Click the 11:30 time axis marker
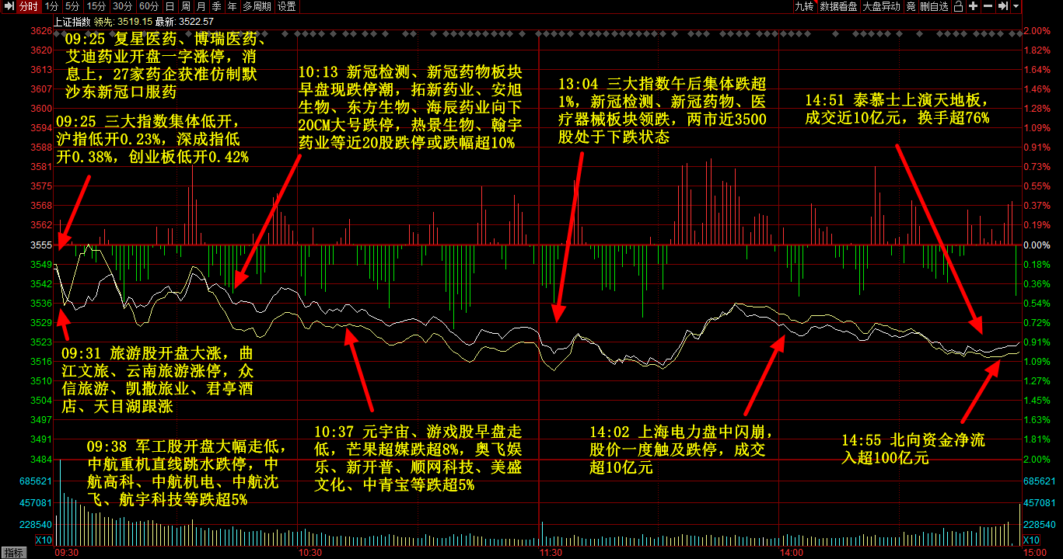Viewport: 1063px width, 559px height. coord(551,553)
